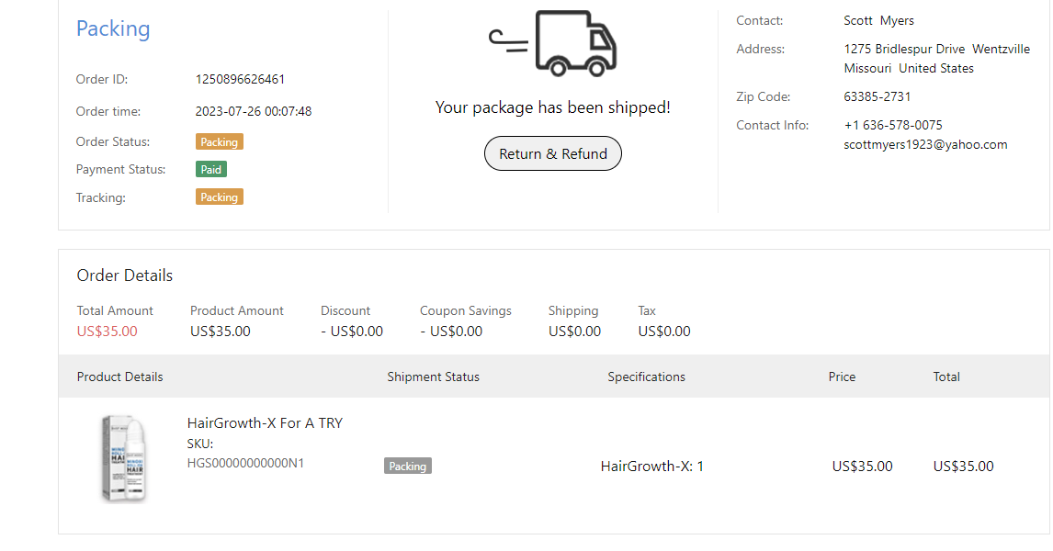The height and width of the screenshot is (551, 1053).
Task: Click the contact phone number +1 636-578-0075
Action: (892, 125)
